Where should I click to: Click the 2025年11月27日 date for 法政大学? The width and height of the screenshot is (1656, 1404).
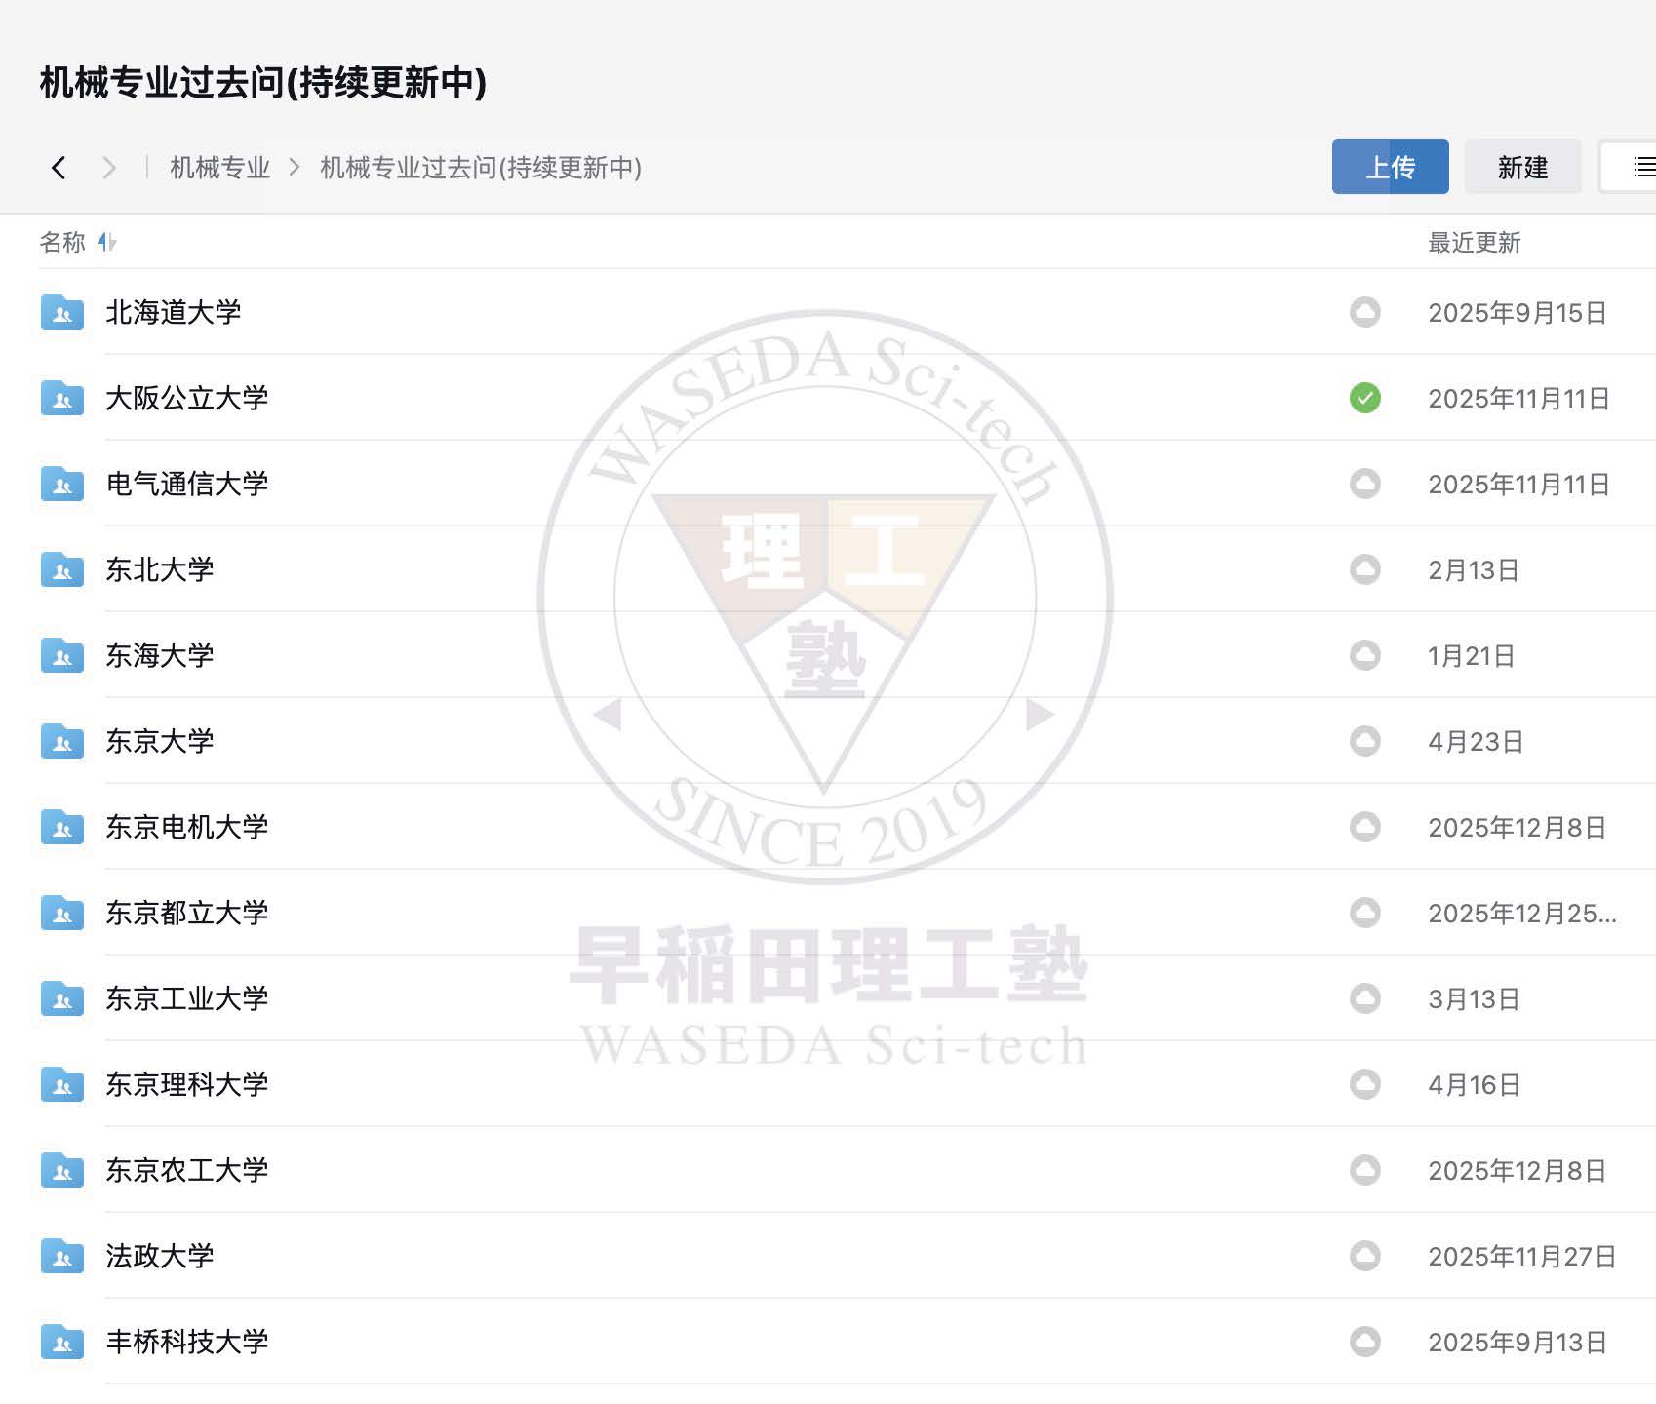click(1522, 1257)
